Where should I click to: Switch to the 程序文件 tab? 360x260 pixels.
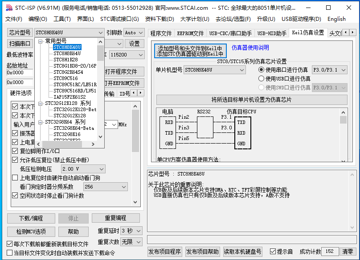coord(161,33)
